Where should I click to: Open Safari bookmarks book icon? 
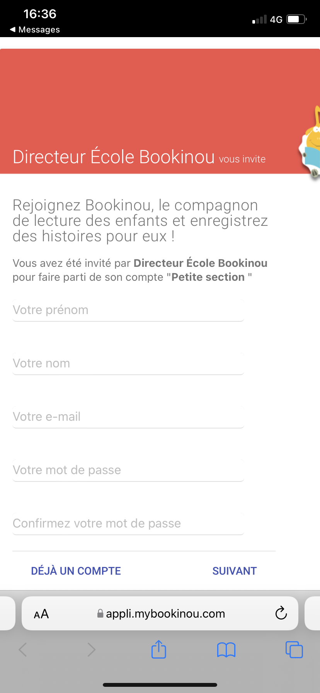(226, 650)
